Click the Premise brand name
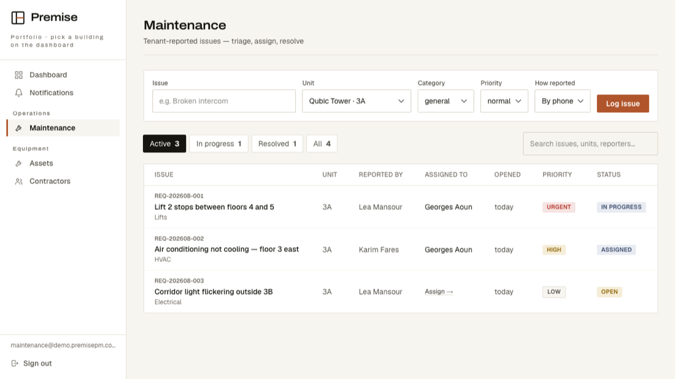This screenshot has height=379, width=675. (x=54, y=17)
